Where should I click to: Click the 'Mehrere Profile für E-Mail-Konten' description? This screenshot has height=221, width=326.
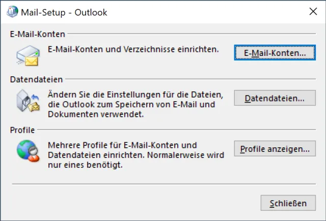[122, 145]
